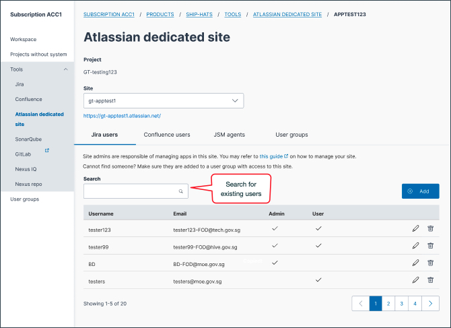Go to page 4
451x328 pixels.
click(x=415, y=304)
